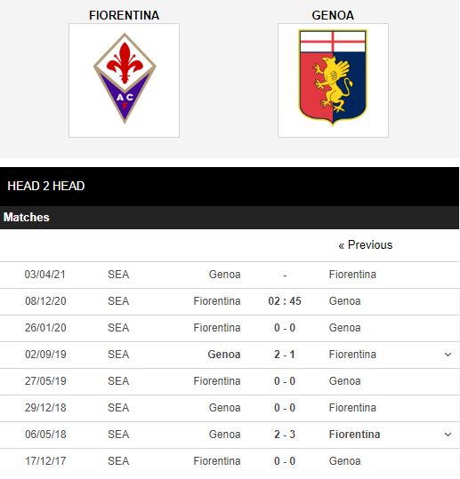
Task: Click the SEA league label for 03/04/21
Action: coord(118,275)
